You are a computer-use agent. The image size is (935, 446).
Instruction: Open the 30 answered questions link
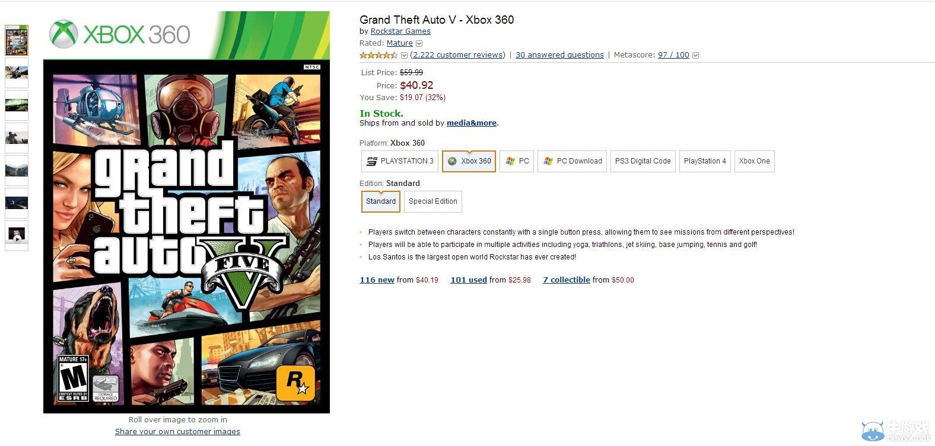click(x=559, y=55)
